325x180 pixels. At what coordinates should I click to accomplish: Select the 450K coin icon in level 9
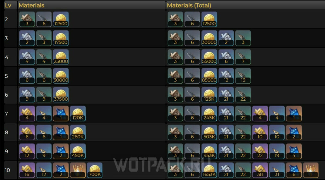(x=78, y=151)
